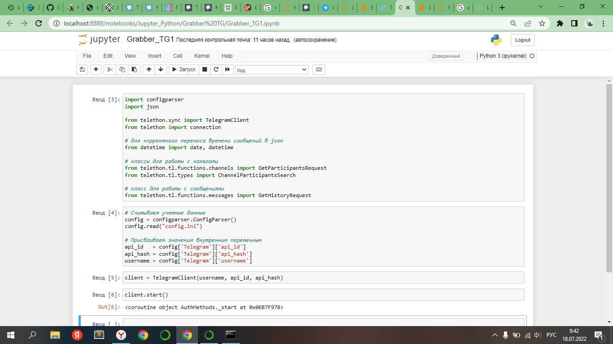Open the tab search chevron dropdown
The image size is (613, 344).
coord(541,7)
